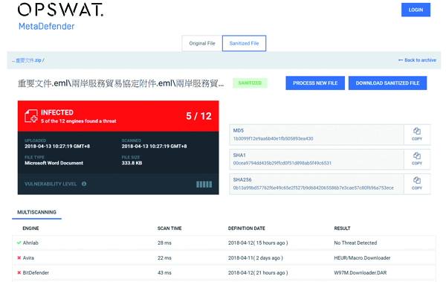Click the OPSWAT logo
Image resolution: width=446 pixels, height=282 pixels.
click(60, 10)
